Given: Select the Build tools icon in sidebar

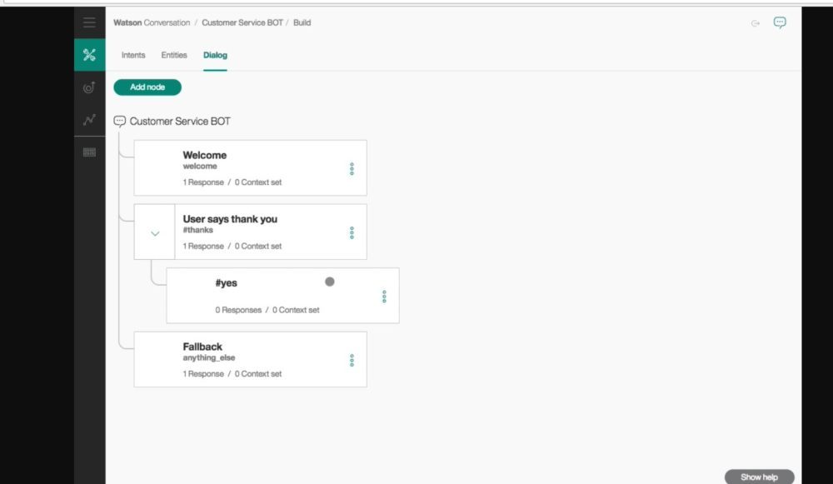Looking at the screenshot, I should 89,55.
